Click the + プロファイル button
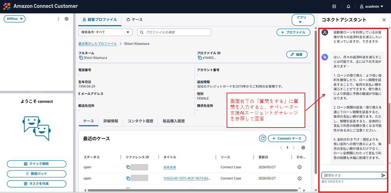 (293, 32)
